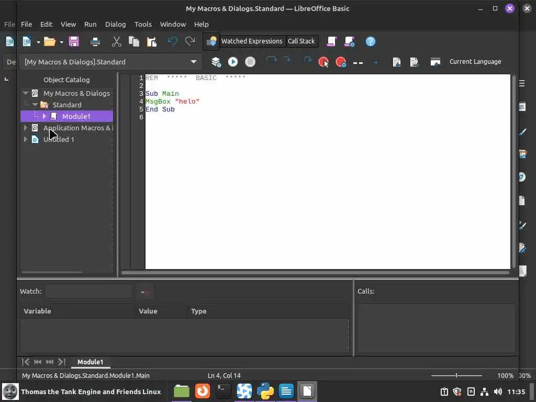Open the terminal from the taskbar
Screen dimensions: 536x402
pyautogui.click(x=223, y=392)
